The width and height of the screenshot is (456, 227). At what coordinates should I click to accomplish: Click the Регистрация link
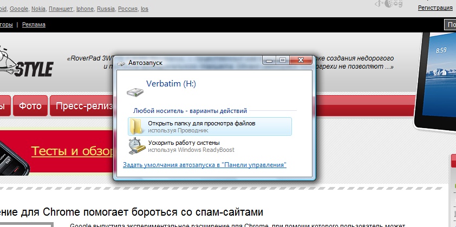(x=435, y=8)
